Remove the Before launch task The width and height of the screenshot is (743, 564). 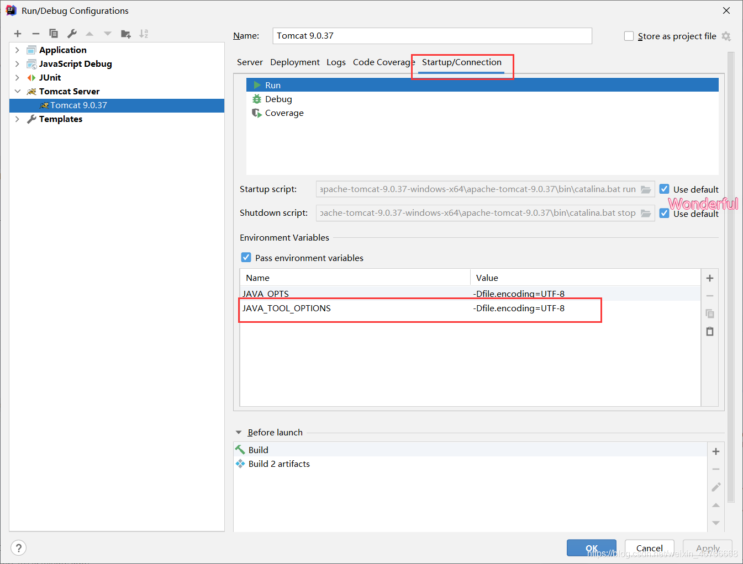tap(716, 469)
